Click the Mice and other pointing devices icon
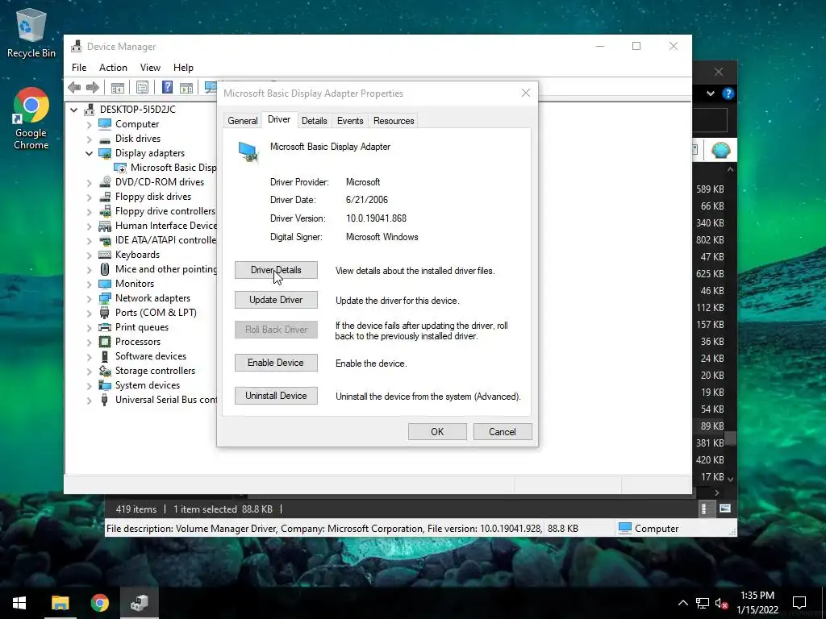 point(105,269)
